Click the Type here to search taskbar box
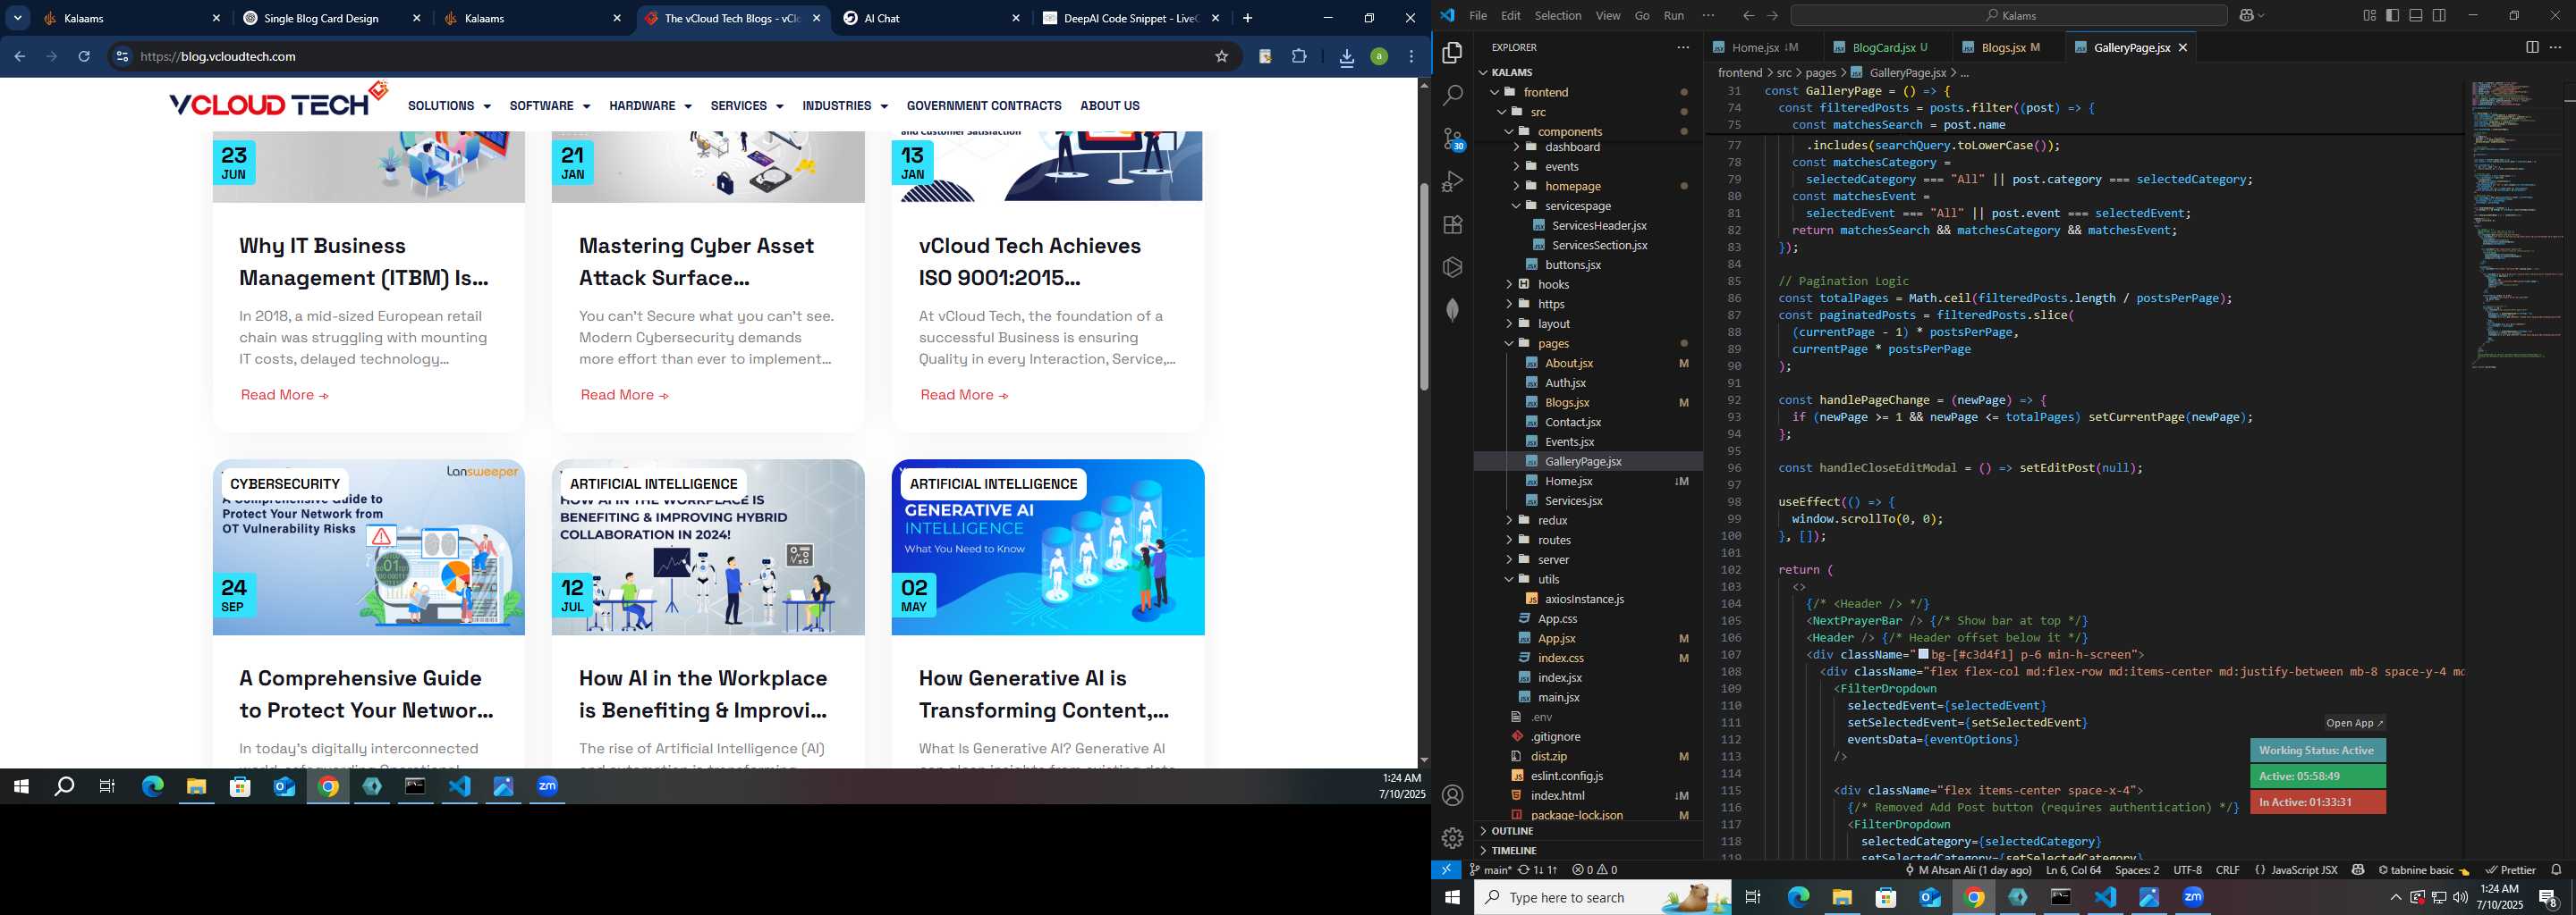Screen dimensions: 2576x915 point(1602,898)
